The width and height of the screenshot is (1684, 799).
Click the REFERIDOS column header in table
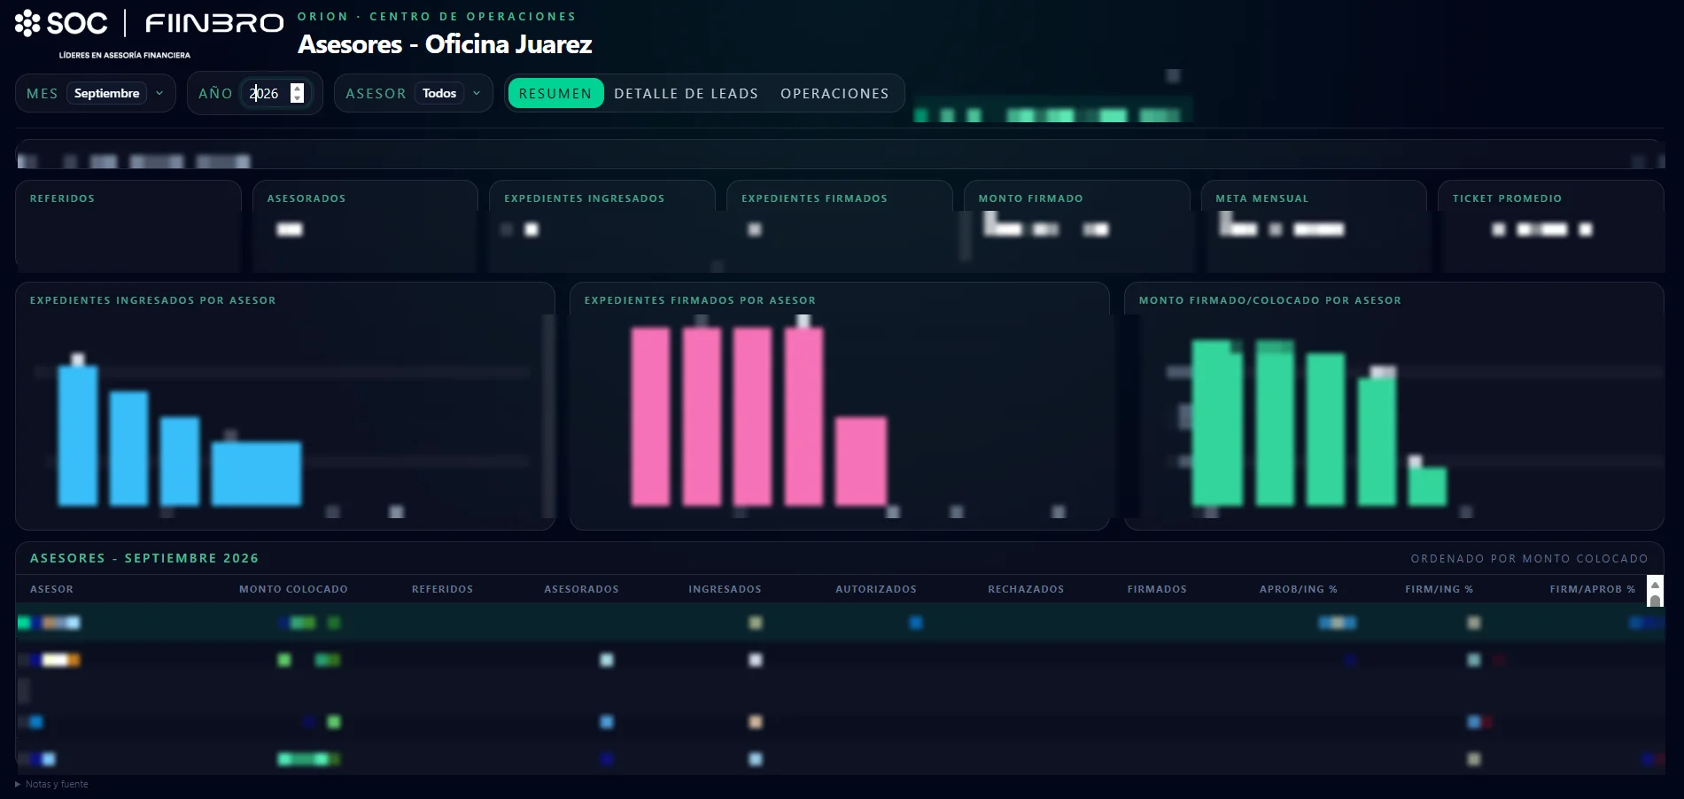[442, 589]
